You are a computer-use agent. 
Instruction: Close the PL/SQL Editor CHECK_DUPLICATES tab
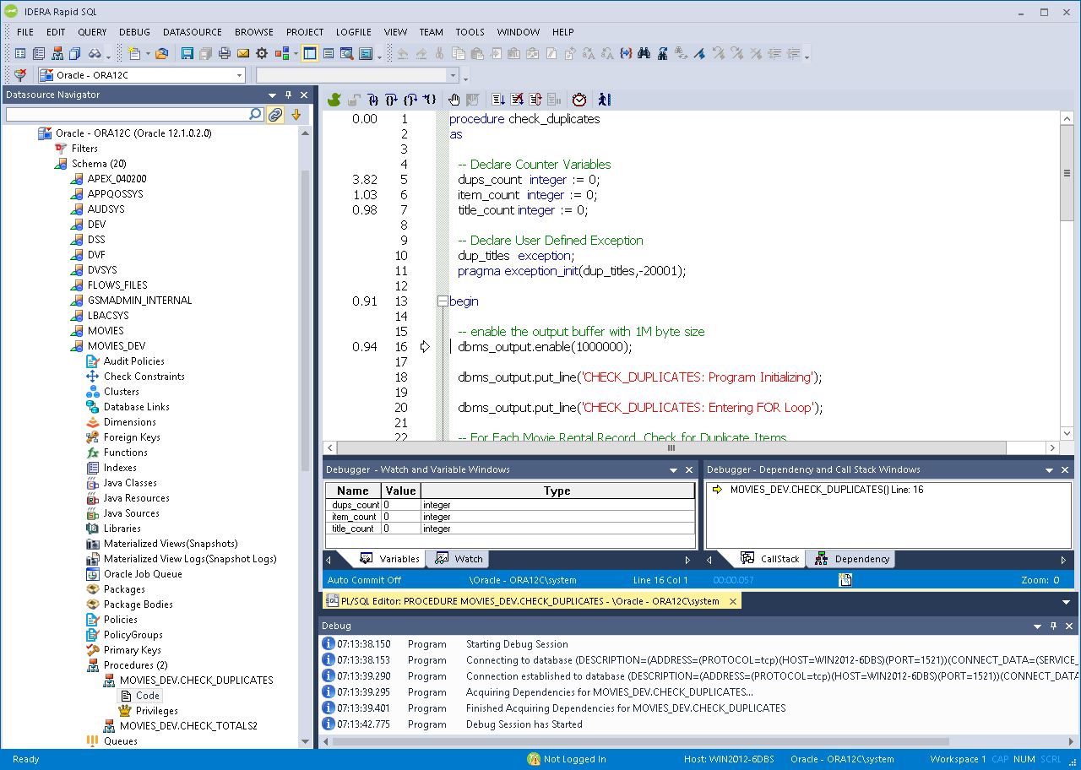733,601
